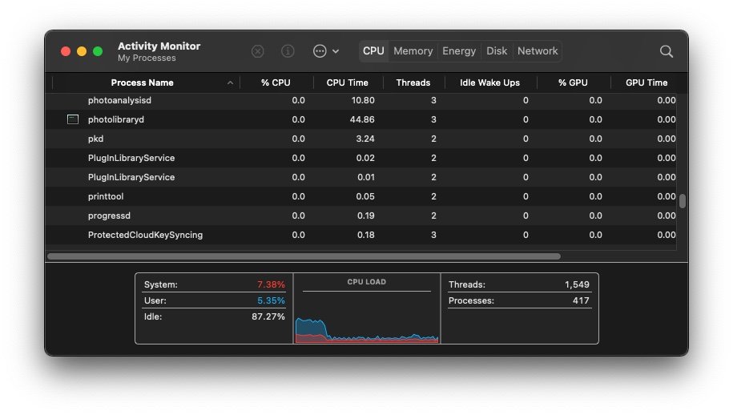The height and width of the screenshot is (415, 733).
Task: Sort by Idle Wake Ups column
Action: point(490,83)
